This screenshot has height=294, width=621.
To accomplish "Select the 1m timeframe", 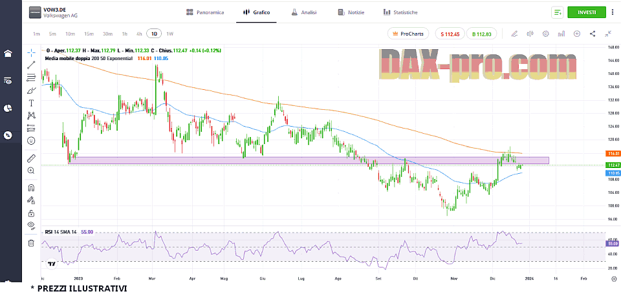I will [x=36, y=34].
